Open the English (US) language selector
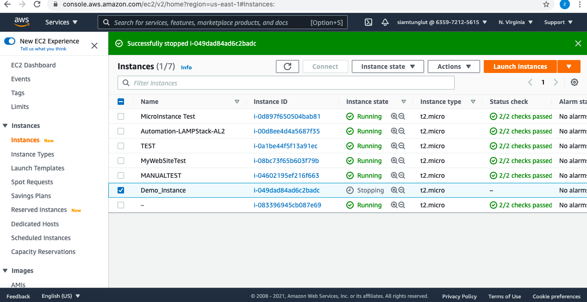Viewport: 587px width, 302px height. pyautogui.click(x=61, y=296)
